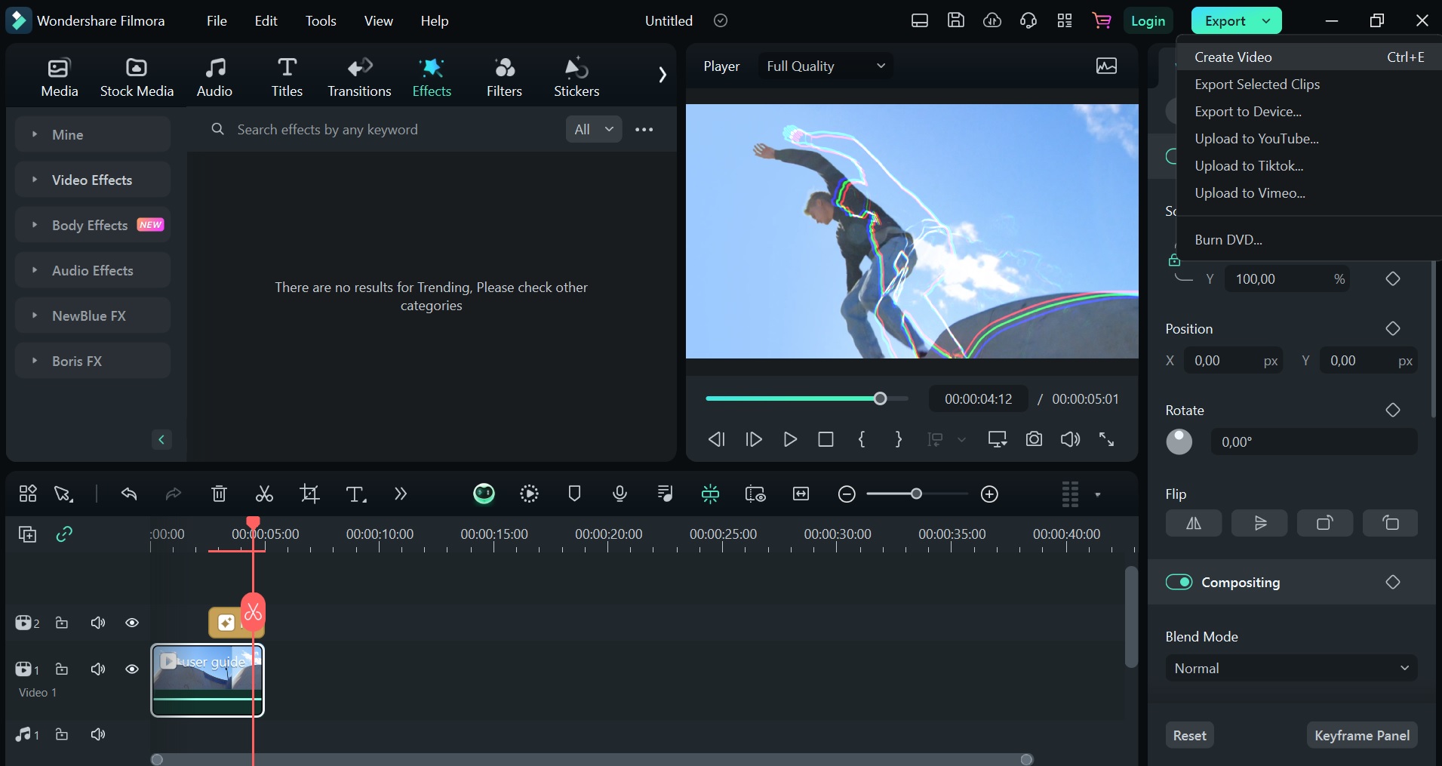Mute Video 1 track audio

(98, 669)
